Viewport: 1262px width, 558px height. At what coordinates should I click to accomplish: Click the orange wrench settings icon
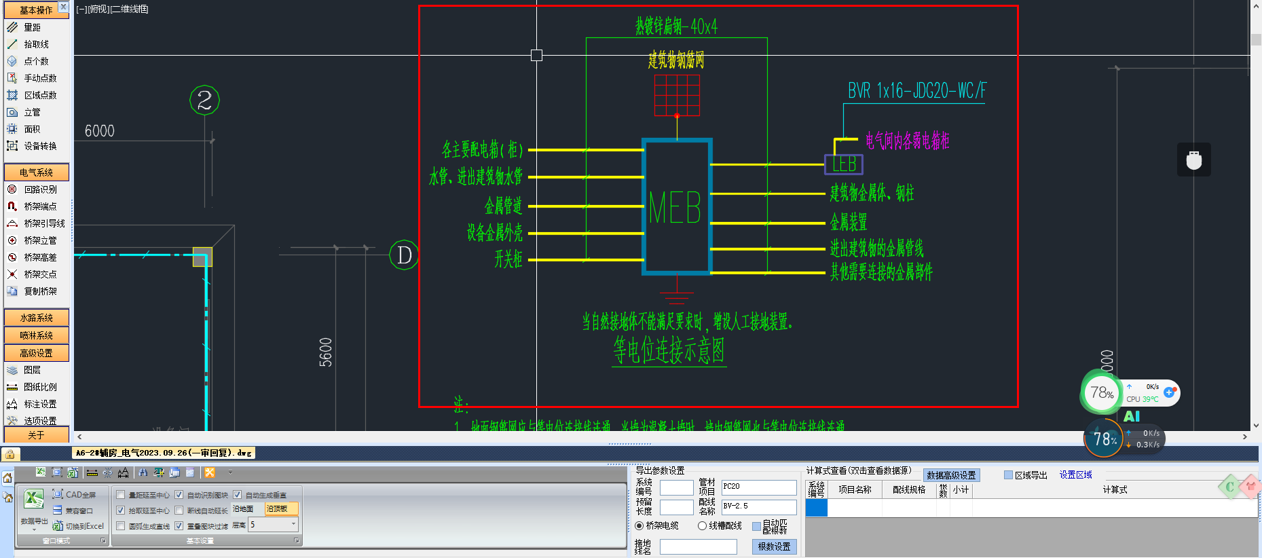[210, 472]
